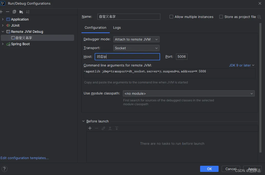
Task: Click the JUnit type icon
Action: tap(8, 25)
